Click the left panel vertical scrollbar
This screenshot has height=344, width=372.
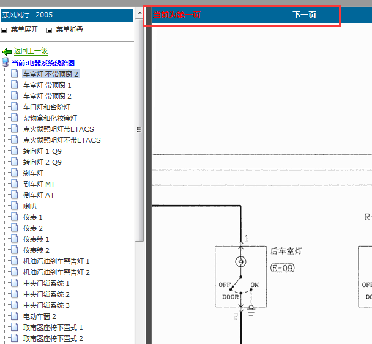pos(139,184)
